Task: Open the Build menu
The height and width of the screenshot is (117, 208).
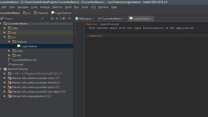Action: [68, 7]
